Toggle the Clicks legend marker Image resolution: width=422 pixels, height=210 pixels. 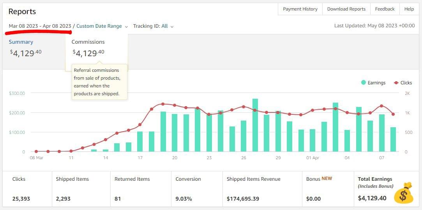[x=396, y=83]
